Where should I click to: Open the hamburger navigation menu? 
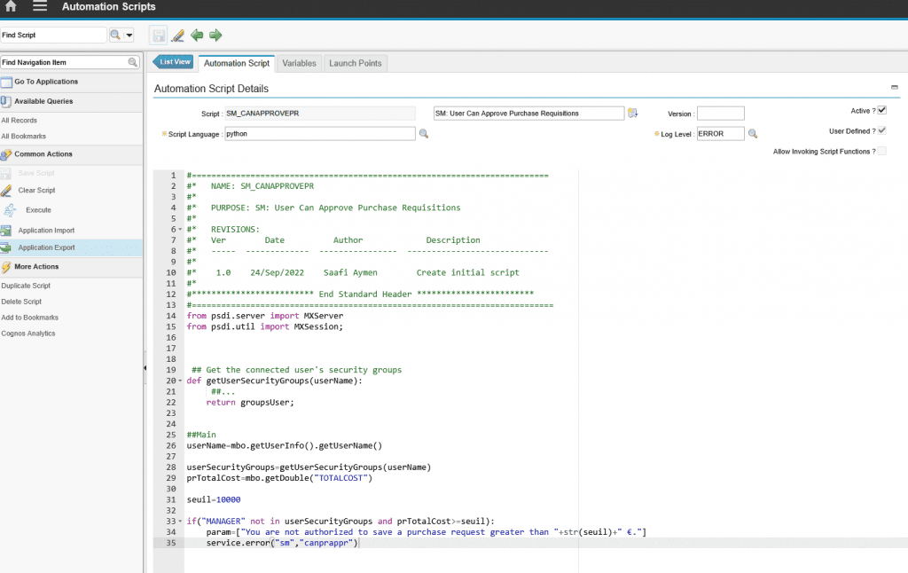click(x=39, y=7)
